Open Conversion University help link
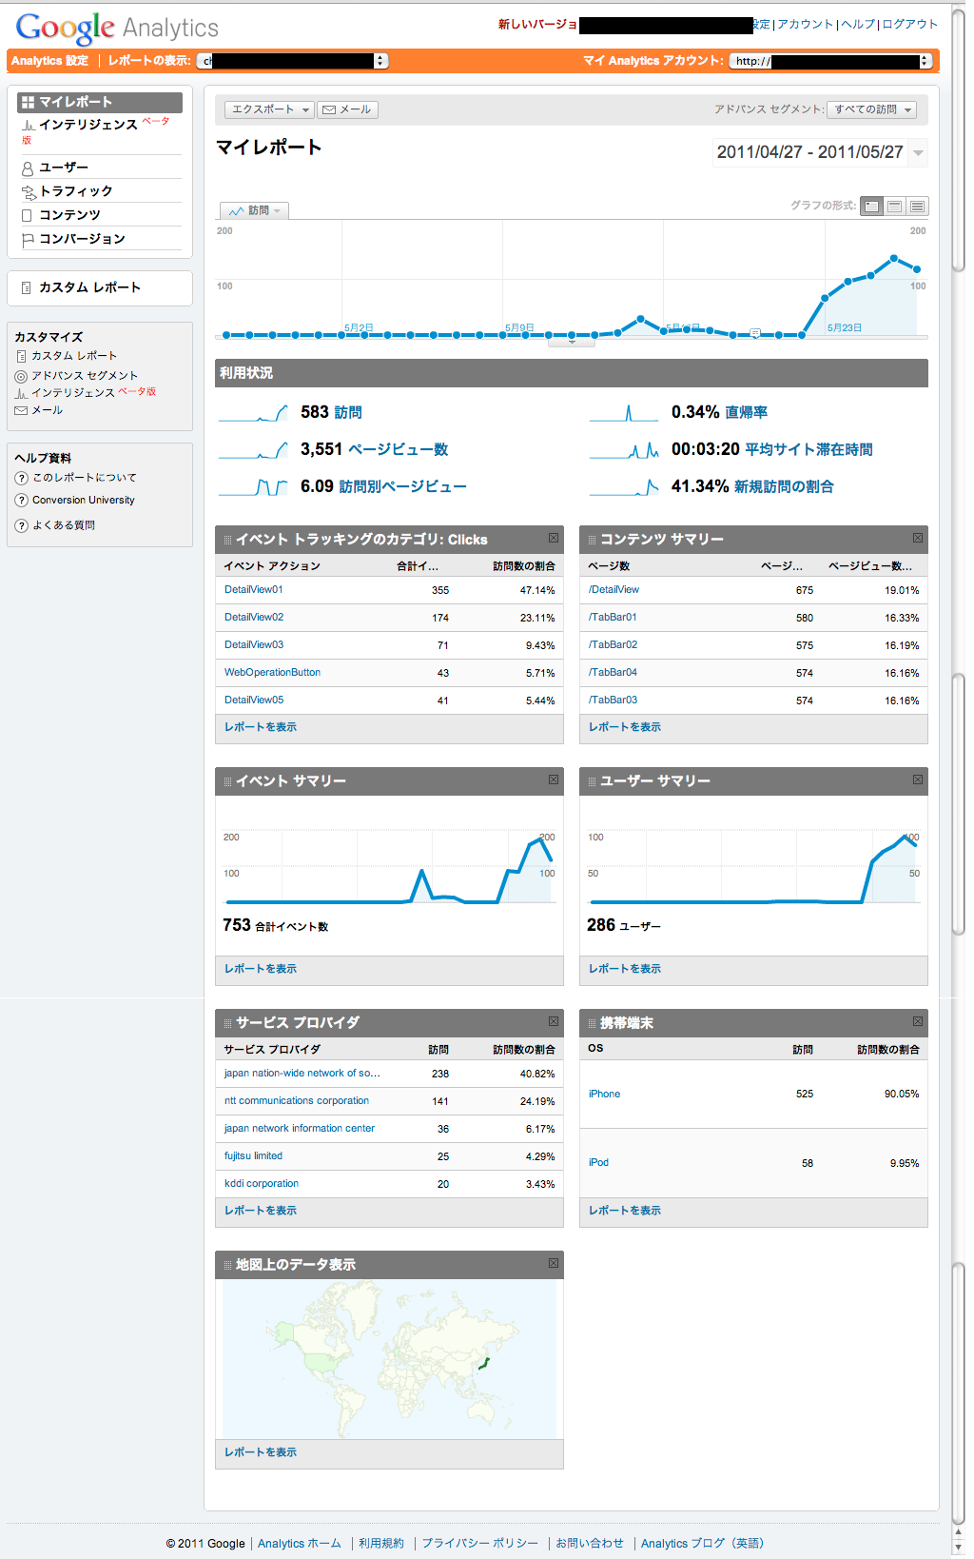 click(x=84, y=501)
